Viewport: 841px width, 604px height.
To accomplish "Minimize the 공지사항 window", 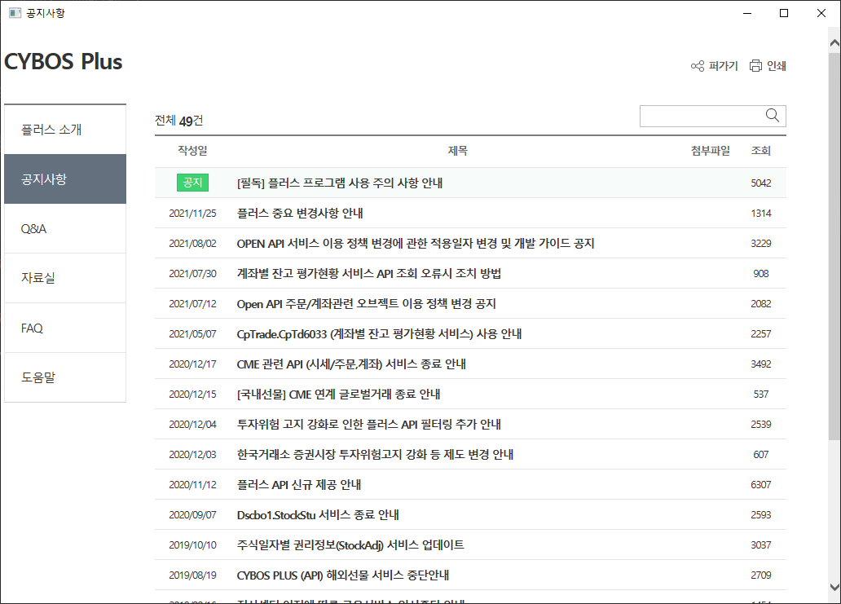I will pyautogui.click(x=747, y=13).
